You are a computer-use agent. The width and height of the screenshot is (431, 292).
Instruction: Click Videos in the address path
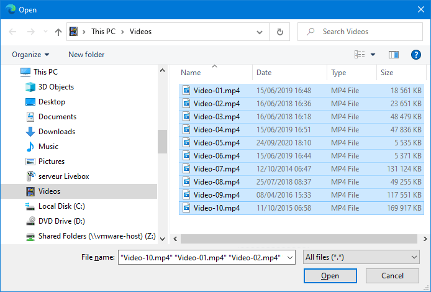tap(140, 32)
